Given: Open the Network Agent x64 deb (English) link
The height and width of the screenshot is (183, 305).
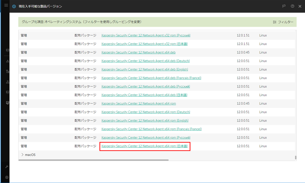Looking at the screenshot, I should [145, 69].
